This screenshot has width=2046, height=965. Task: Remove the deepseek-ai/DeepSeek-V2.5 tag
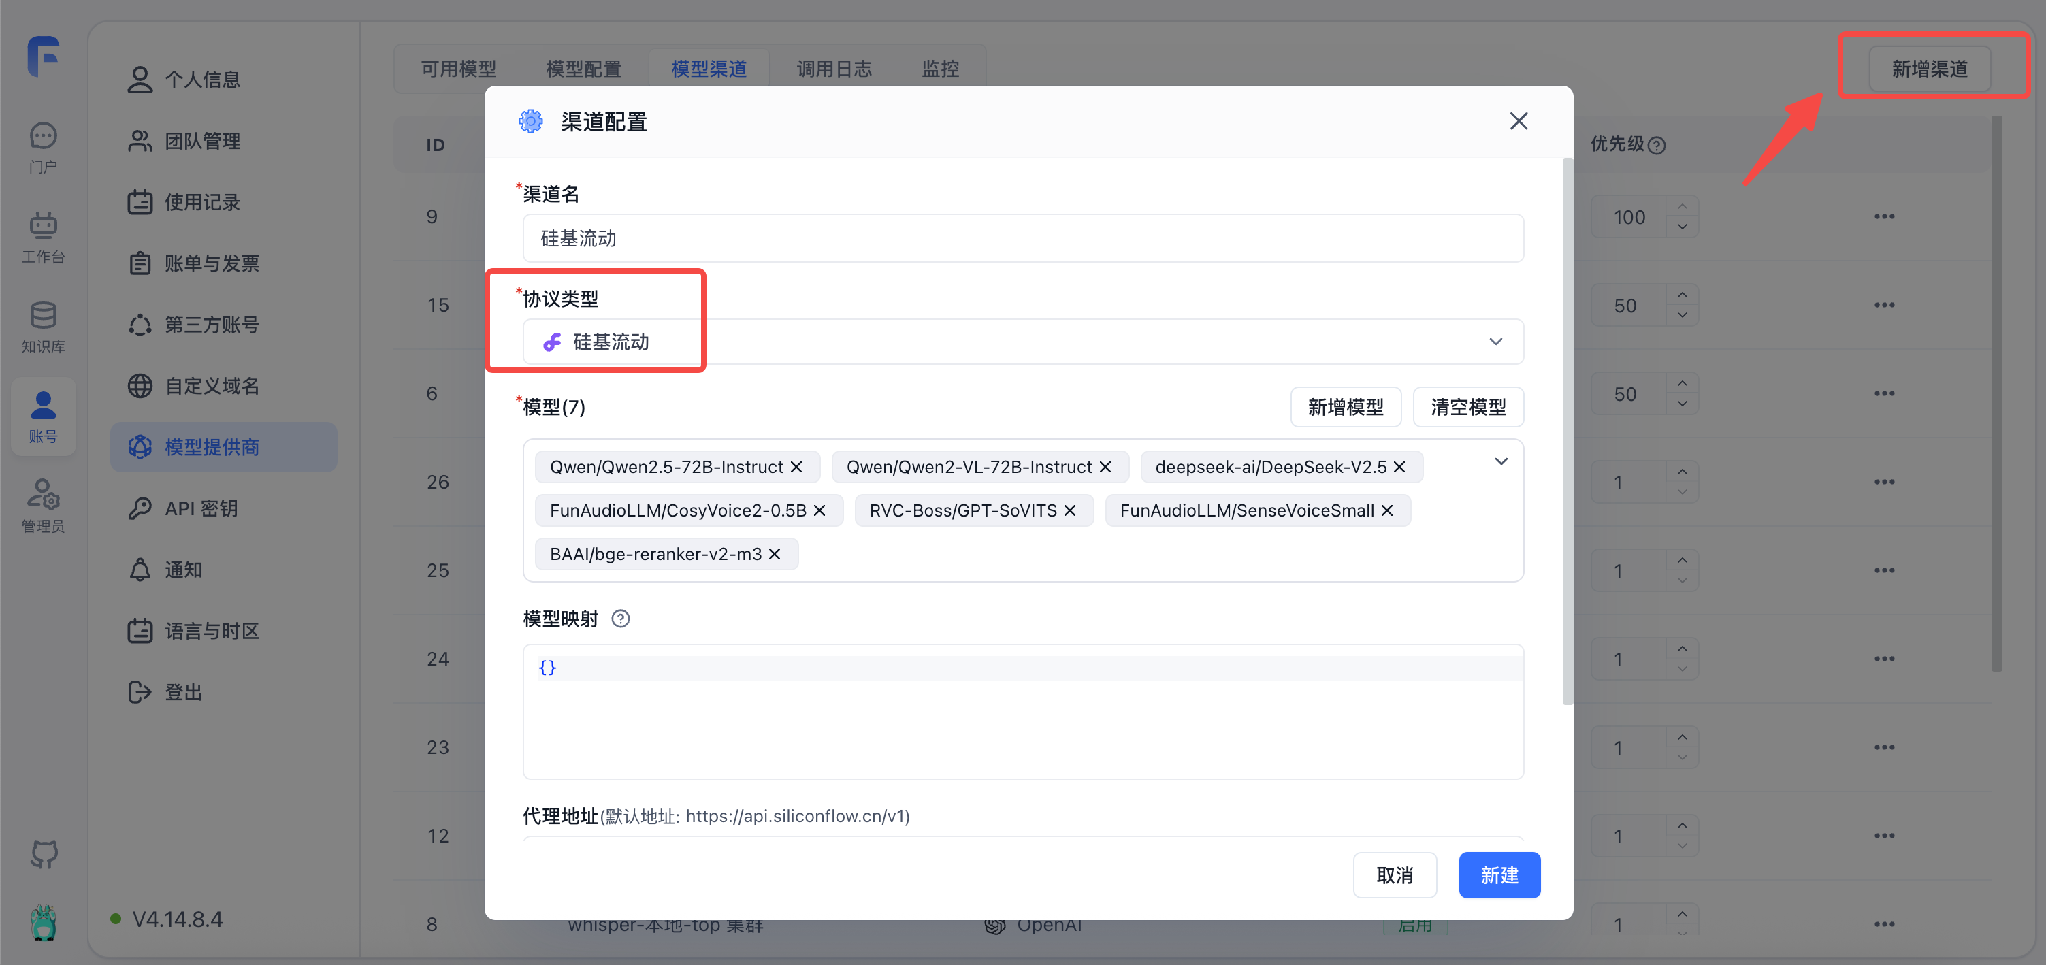coord(1399,467)
